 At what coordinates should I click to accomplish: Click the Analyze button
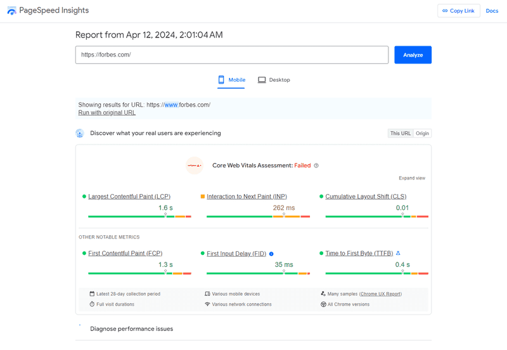pyautogui.click(x=413, y=55)
